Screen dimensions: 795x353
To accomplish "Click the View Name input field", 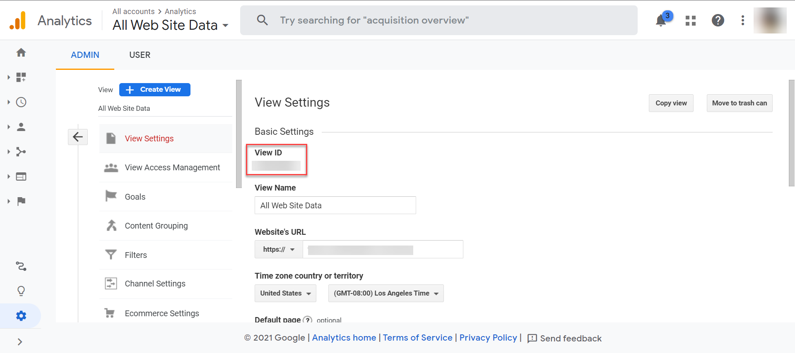I will coord(335,205).
